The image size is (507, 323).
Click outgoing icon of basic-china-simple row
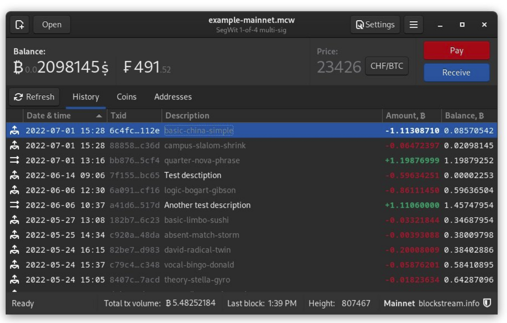[15, 131]
